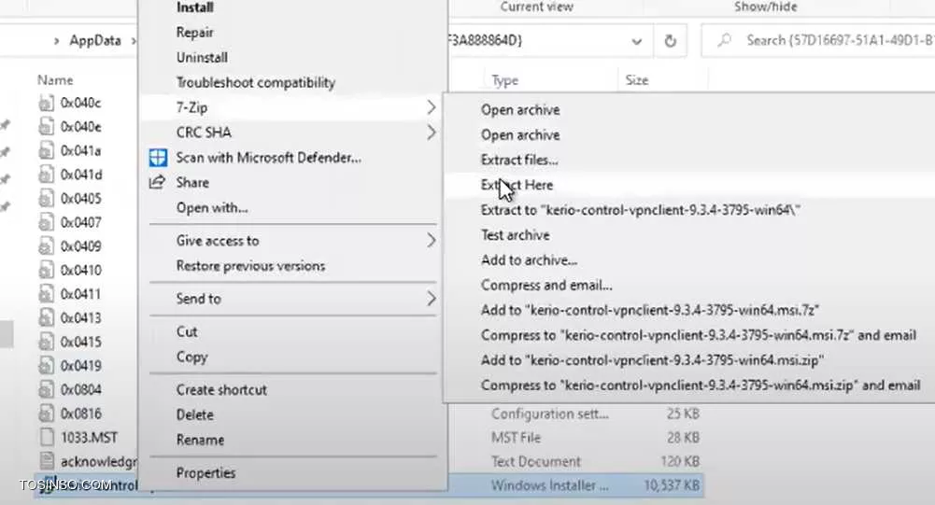Click the MST File type cell

pos(516,438)
